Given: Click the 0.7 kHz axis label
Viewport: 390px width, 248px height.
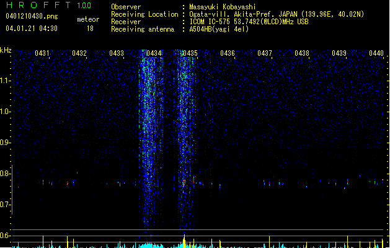Looking at the screenshot, I should pyautogui.click(x=5, y=205).
